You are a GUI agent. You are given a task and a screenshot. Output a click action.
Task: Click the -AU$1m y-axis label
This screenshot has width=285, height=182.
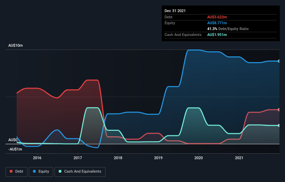tap(15, 149)
